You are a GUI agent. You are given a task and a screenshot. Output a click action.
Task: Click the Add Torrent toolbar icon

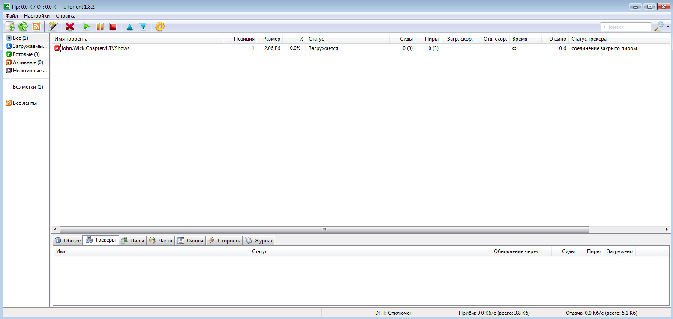pos(10,27)
